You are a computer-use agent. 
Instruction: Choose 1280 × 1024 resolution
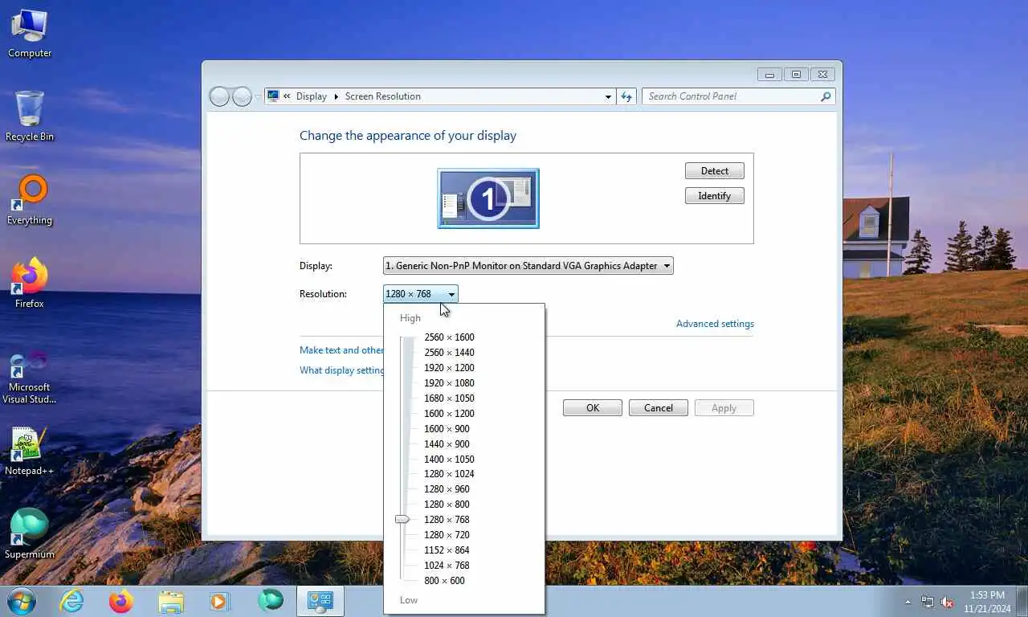pos(449,474)
